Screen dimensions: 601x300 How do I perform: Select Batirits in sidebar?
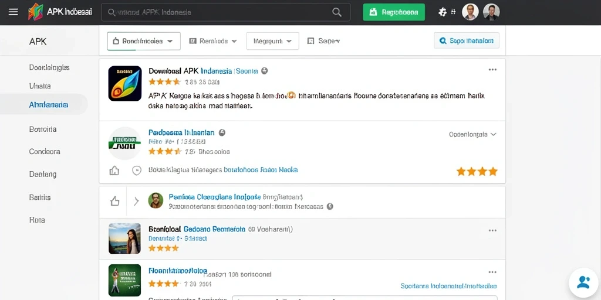40,197
